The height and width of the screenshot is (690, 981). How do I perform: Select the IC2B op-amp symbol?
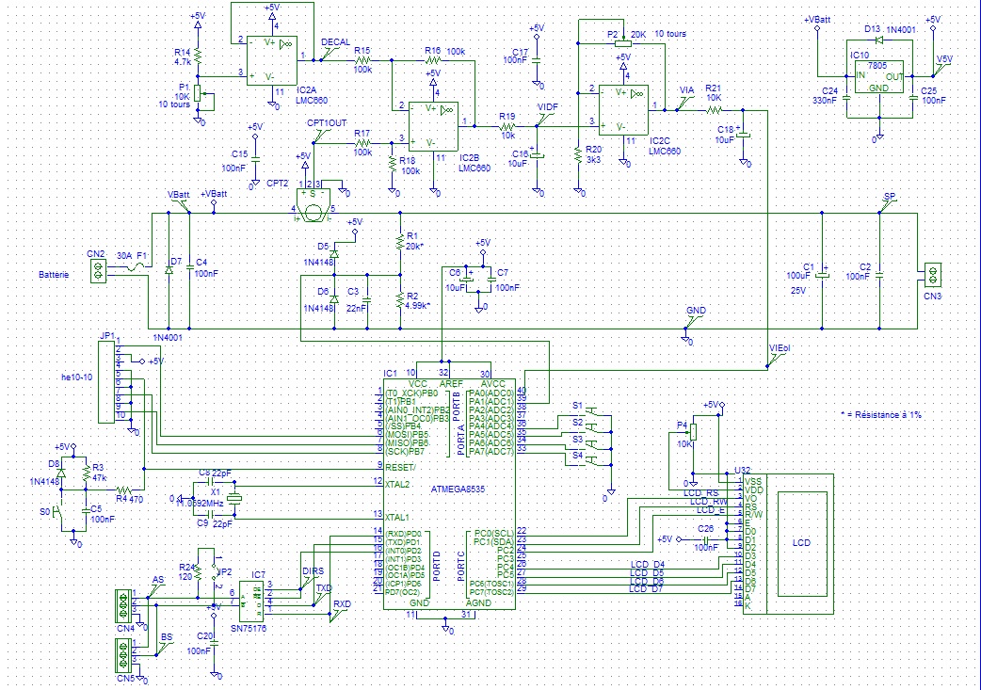pos(433,126)
